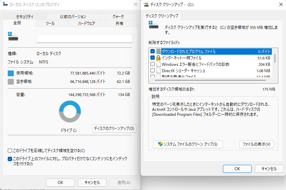Open the 以前のバージョン tab
286x190 pixels.
click(73, 16)
